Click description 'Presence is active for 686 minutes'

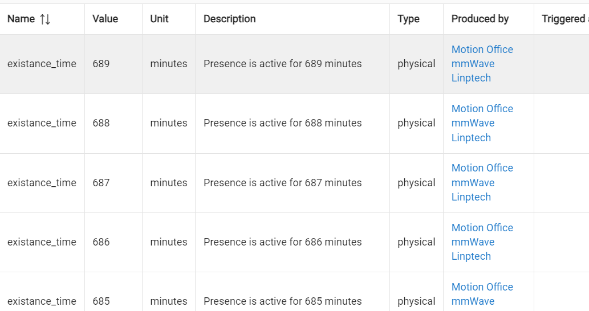[282, 242]
